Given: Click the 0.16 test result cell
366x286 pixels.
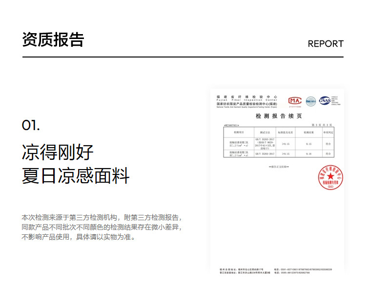Looking at the screenshot, I should (308, 153).
